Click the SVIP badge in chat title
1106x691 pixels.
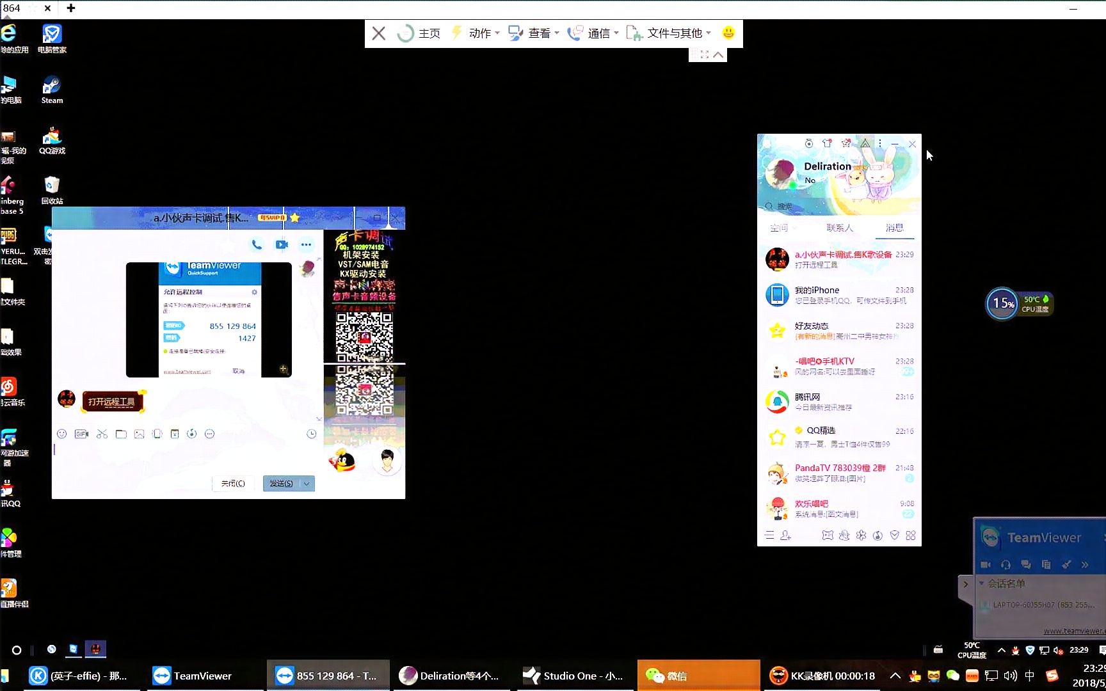tap(271, 218)
